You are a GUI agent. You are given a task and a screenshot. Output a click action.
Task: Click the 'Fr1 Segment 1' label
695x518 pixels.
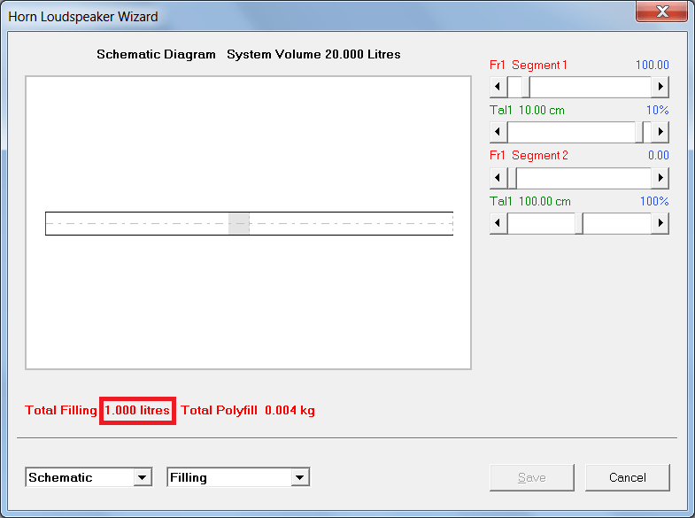[529, 66]
